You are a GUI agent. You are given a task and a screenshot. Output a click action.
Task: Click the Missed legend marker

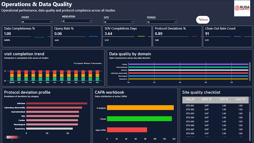(84, 63)
